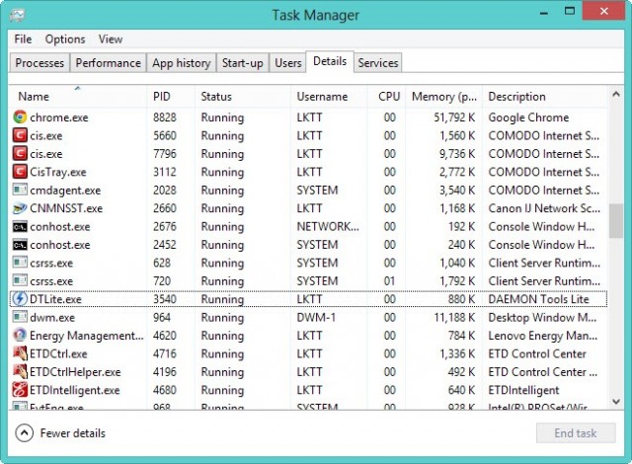Click the vertical scrollbar thumb
Image resolution: width=632 pixels, height=464 pixels.
point(616,221)
